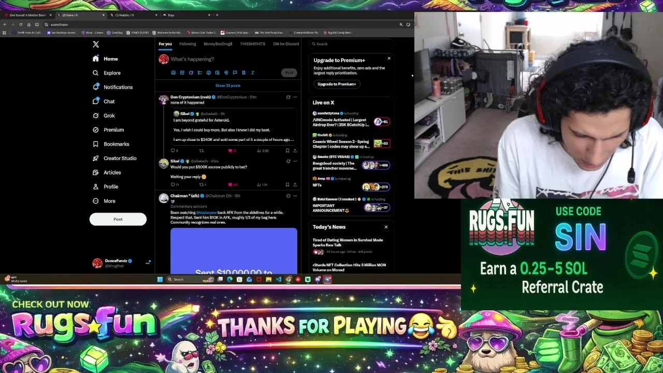
Task: Switch to the For you tab
Action: (165, 44)
